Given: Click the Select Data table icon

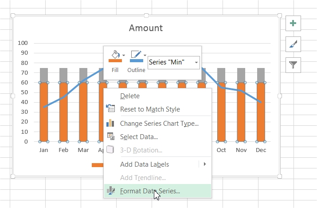Looking at the screenshot, I should tap(110, 136).
